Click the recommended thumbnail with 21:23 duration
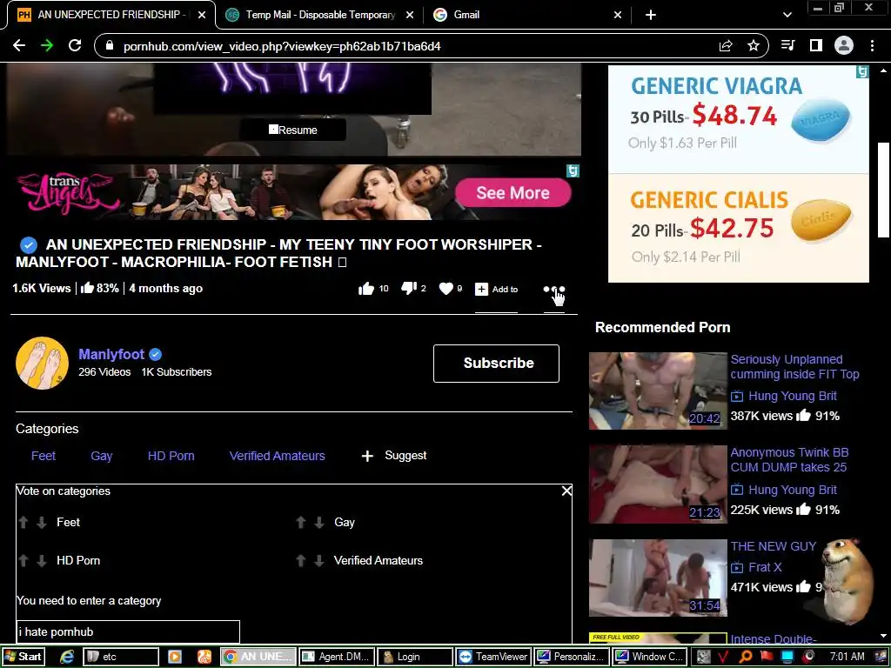The width and height of the screenshot is (891, 668). (658, 484)
